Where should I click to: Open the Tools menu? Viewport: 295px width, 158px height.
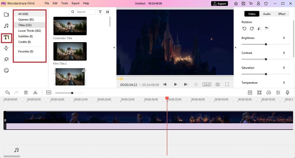[65, 3]
